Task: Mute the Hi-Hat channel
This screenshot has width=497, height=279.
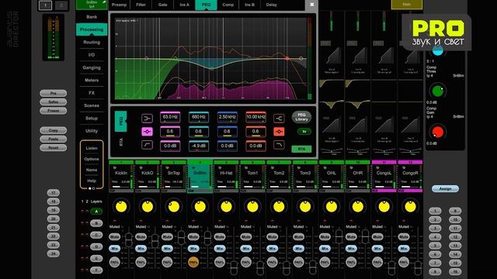Action: tap(220, 236)
